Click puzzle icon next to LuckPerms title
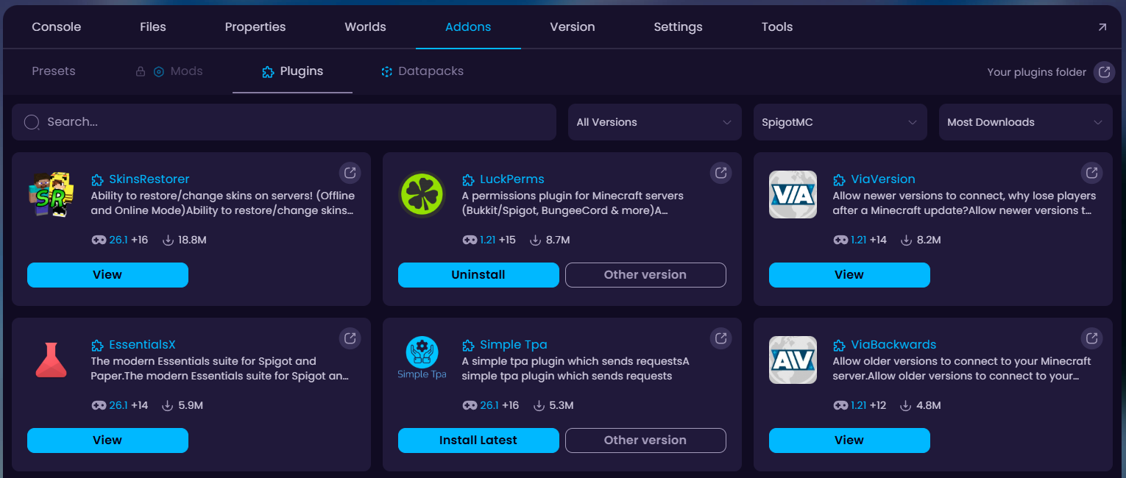 point(468,179)
